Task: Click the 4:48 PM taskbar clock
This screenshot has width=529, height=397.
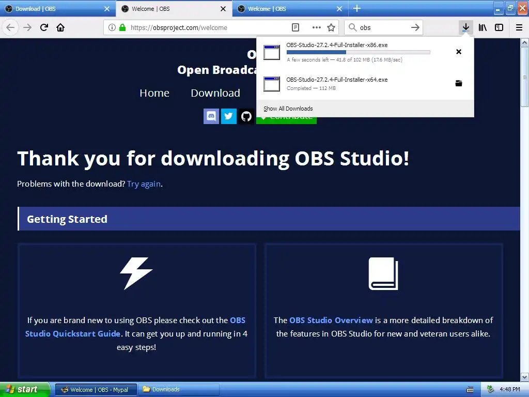Action: tap(509, 389)
